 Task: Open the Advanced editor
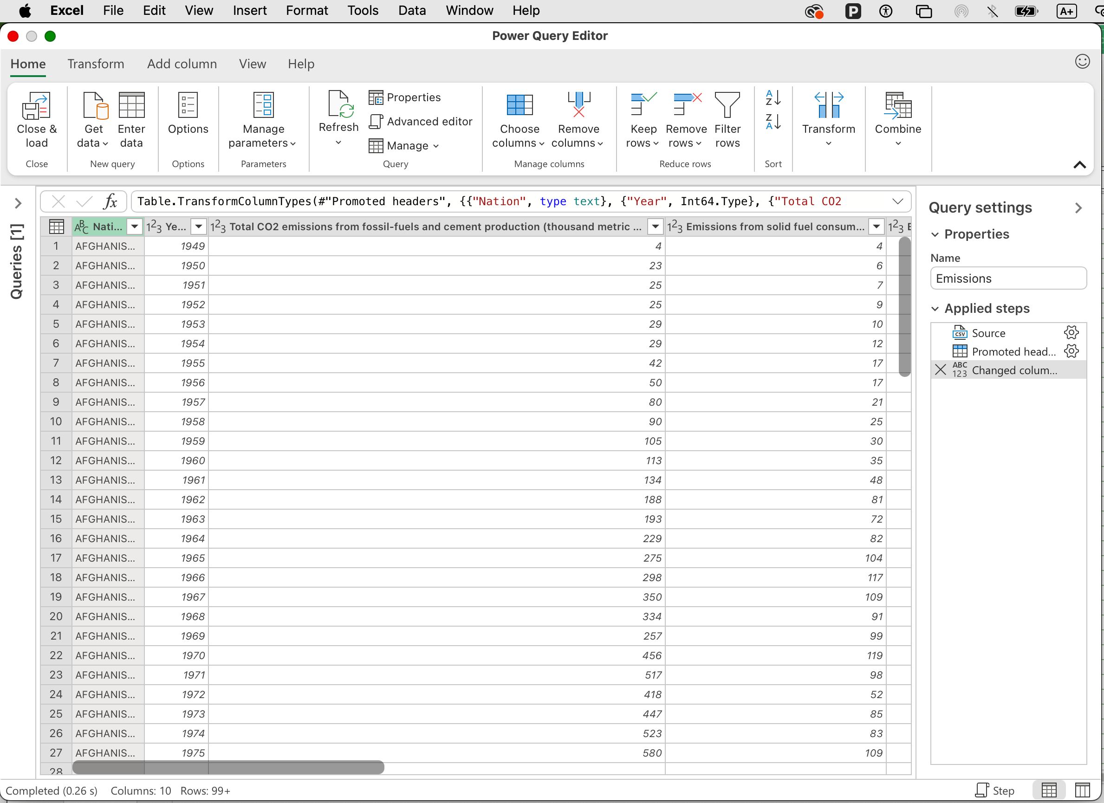tap(420, 121)
